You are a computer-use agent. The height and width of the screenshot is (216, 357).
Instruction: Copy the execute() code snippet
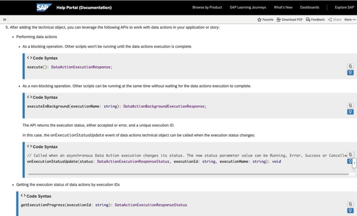pos(350,66)
